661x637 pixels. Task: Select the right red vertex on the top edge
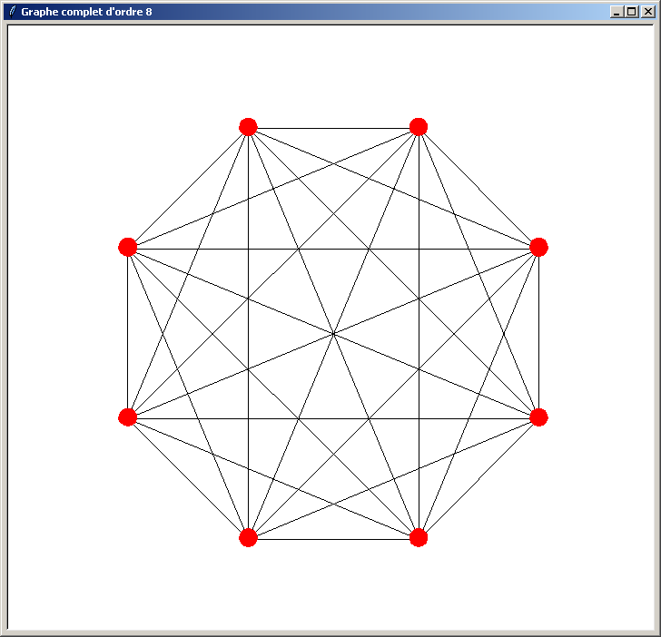click(419, 127)
